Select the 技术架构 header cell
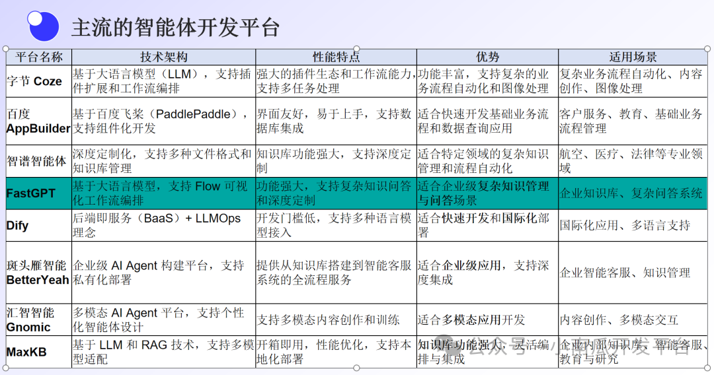This screenshot has width=714, height=375. (163, 57)
